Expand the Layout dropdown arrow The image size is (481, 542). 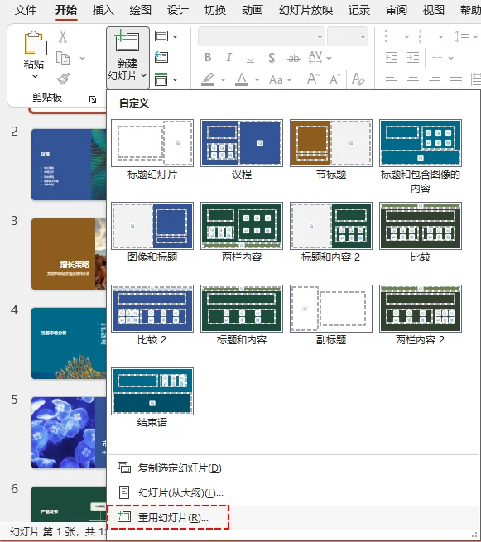point(176,36)
